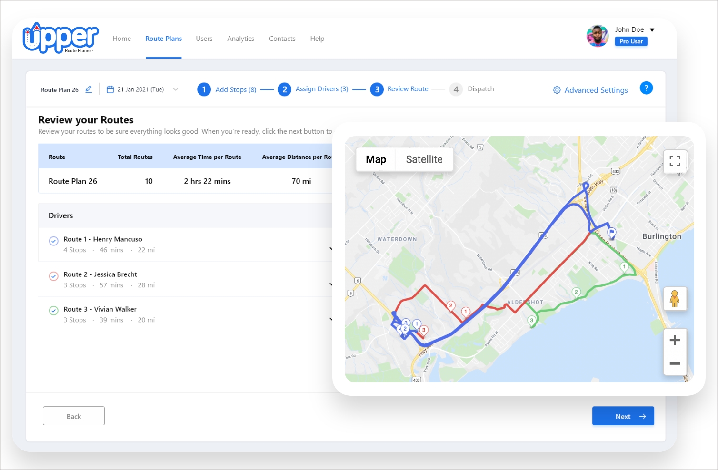Zoom out on the map with minus
Viewport: 718px width, 470px height.
coord(675,363)
